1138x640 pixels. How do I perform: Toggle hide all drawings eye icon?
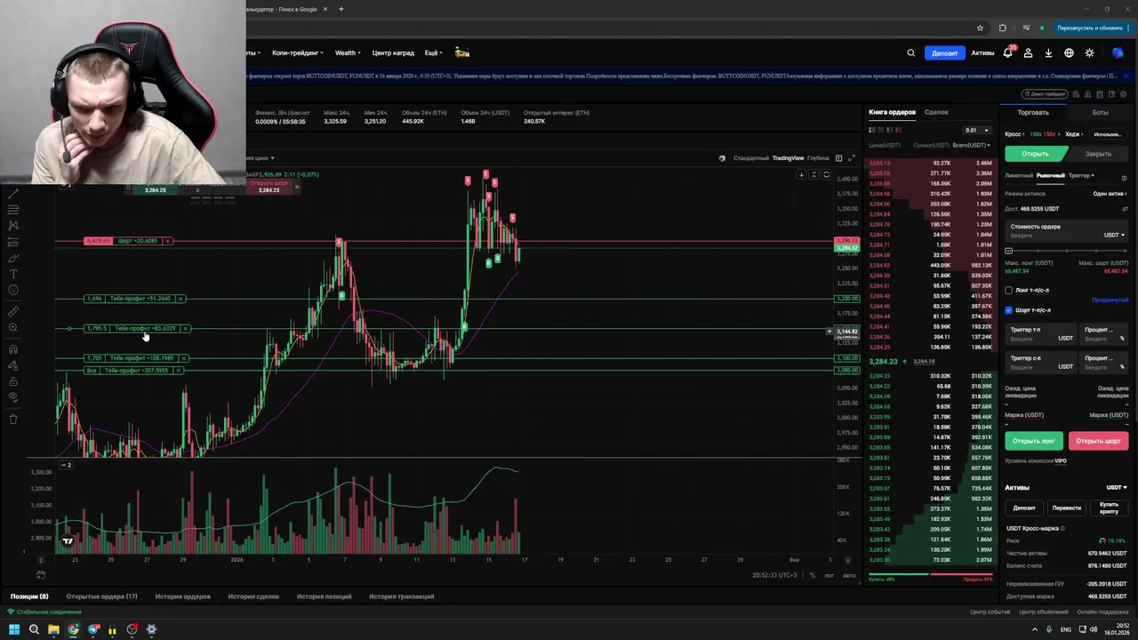pos(13,397)
